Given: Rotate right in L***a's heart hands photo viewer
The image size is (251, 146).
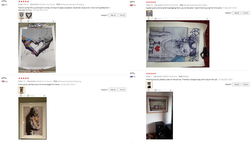Looking at the screenshot, I should [31, 21].
